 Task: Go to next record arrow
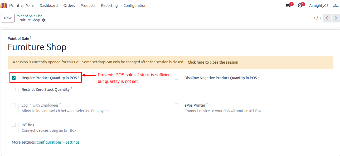tap(336, 18)
